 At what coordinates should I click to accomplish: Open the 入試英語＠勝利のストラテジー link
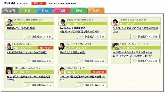click(27, 52)
